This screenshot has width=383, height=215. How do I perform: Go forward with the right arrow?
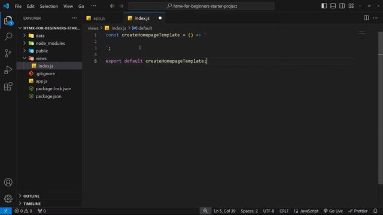pyautogui.click(x=121, y=6)
